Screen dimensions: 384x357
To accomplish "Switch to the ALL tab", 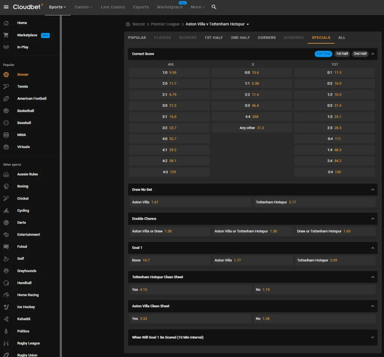I will click(x=342, y=38).
